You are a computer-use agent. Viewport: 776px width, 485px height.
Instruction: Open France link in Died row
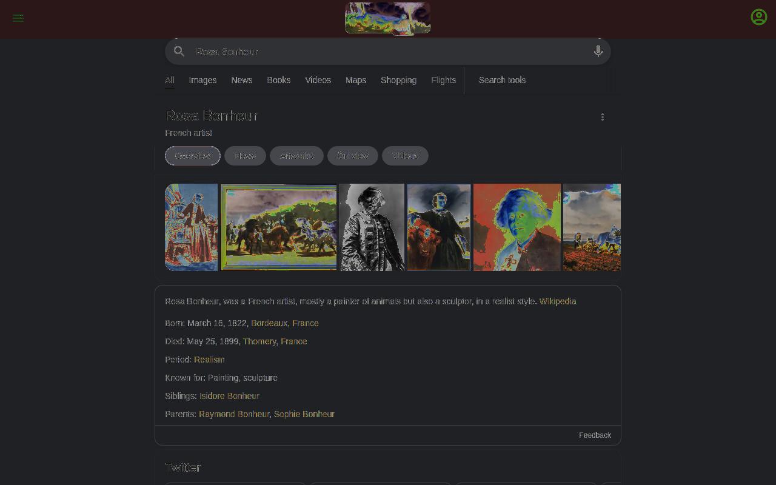[x=294, y=341]
